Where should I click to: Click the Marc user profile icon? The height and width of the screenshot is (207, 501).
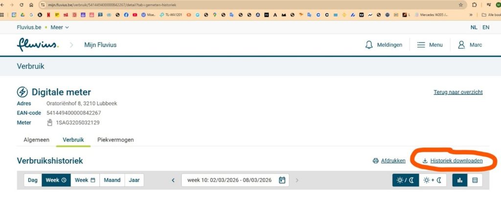tap(461, 45)
